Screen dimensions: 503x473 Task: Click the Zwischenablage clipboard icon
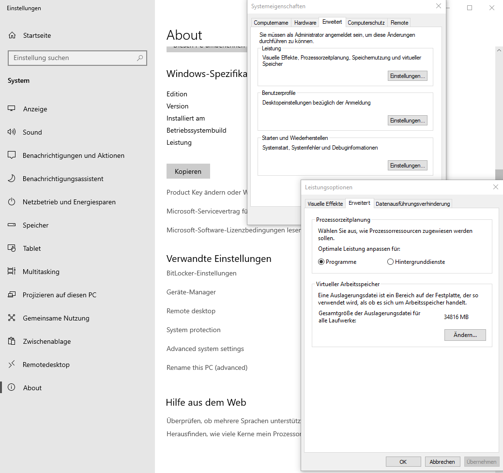click(x=12, y=341)
